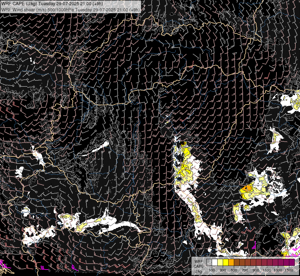300x276 pixels.
Task: Select the gray below-100 legend swatch
Action: [x=209, y=262]
